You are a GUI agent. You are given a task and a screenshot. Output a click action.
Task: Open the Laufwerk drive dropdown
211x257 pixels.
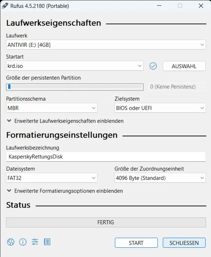tap(106, 45)
